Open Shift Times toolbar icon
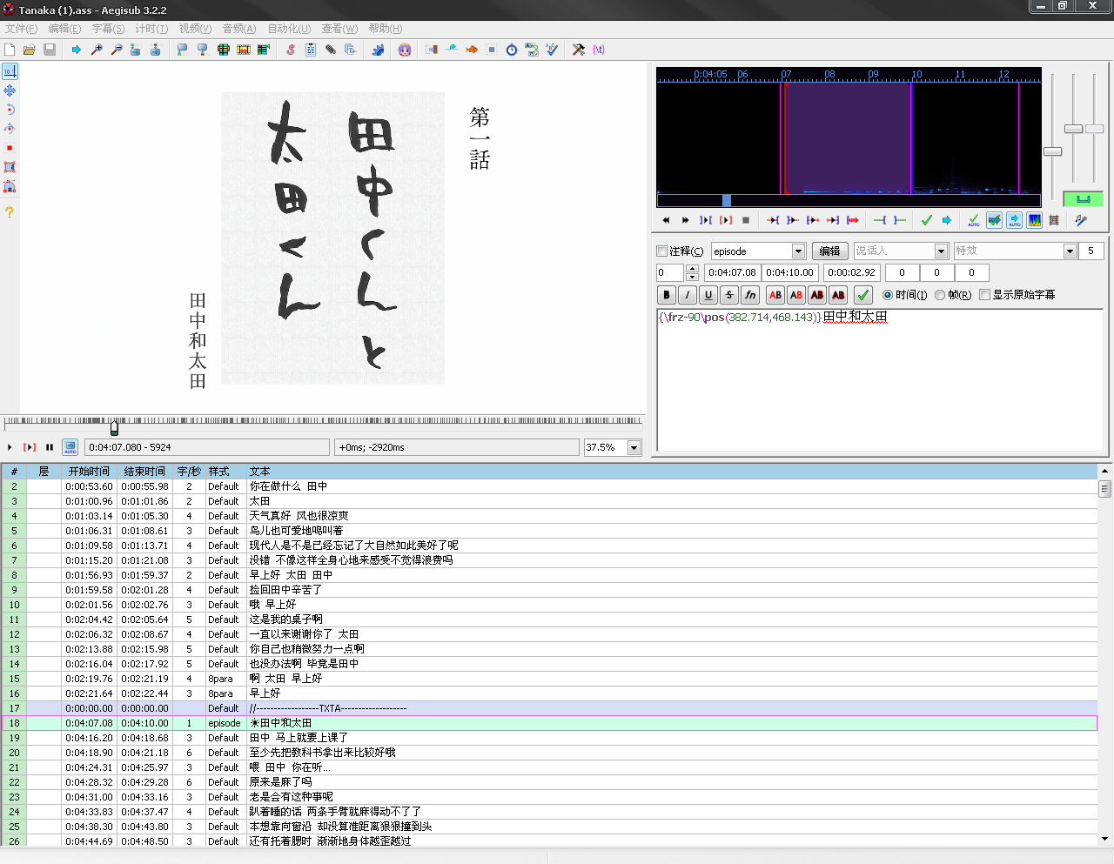The width and height of the screenshot is (1114, 864). point(432,50)
